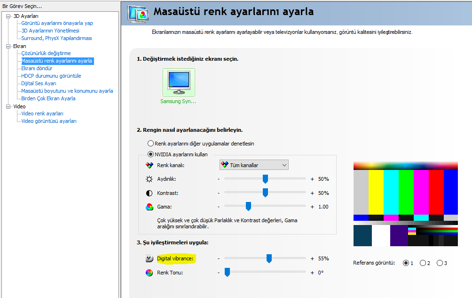Select 'Masaüstü renk ayarlarını ayarla' item
The image size is (472, 298).
pos(57,61)
